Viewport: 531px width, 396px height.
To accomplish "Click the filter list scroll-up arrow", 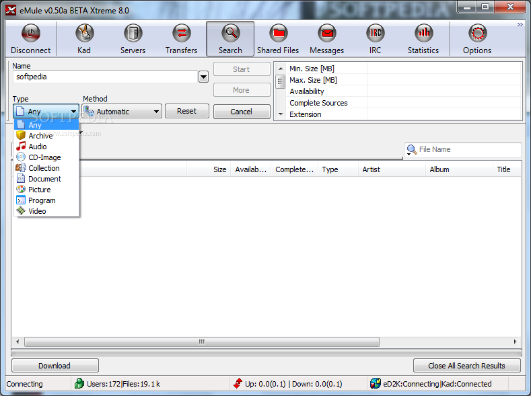I will point(281,69).
